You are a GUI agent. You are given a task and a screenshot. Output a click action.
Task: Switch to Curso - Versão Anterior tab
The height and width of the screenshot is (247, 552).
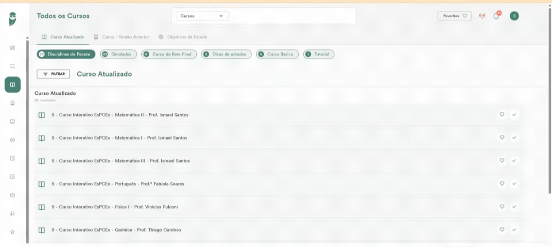(x=121, y=37)
